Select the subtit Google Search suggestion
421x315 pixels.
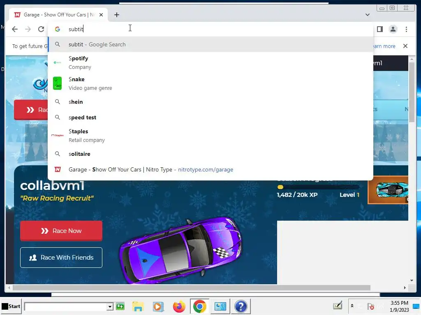click(210, 44)
